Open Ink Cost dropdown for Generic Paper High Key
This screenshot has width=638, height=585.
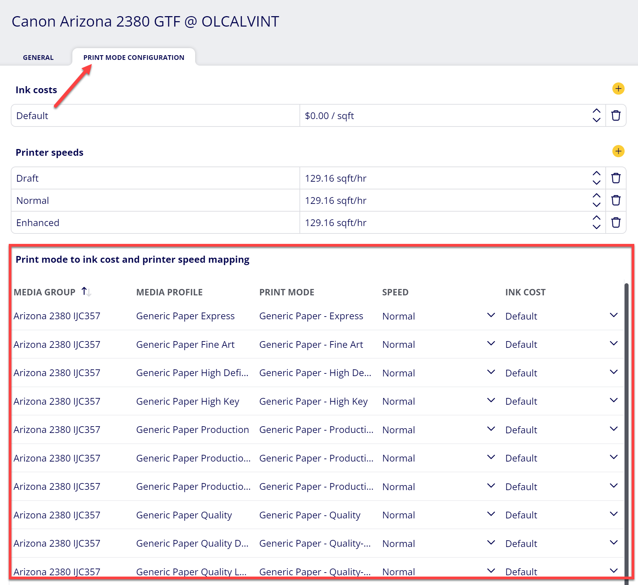point(613,401)
